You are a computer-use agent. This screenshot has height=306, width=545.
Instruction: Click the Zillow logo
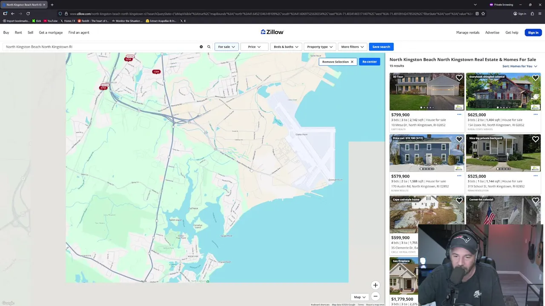[x=272, y=32]
